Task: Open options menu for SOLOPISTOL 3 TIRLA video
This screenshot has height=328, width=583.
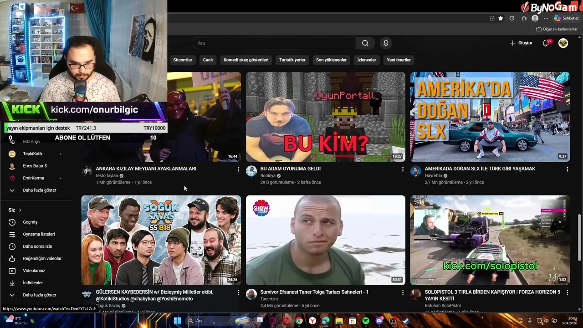Action: pyautogui.click(x=567, y=292)
